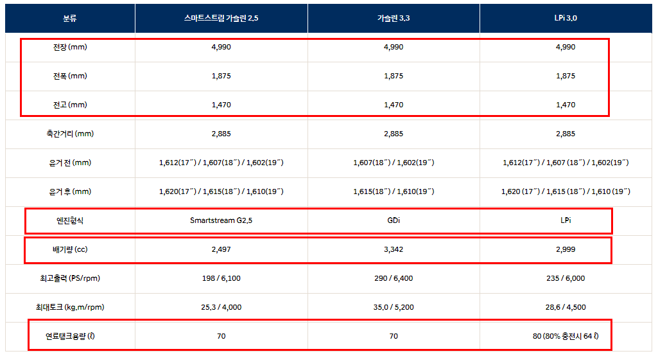This screenshot has width=658, height=356.
Task: Click 1,470 전고 value under 가솔린 3.3
Action: pos(394,105)
